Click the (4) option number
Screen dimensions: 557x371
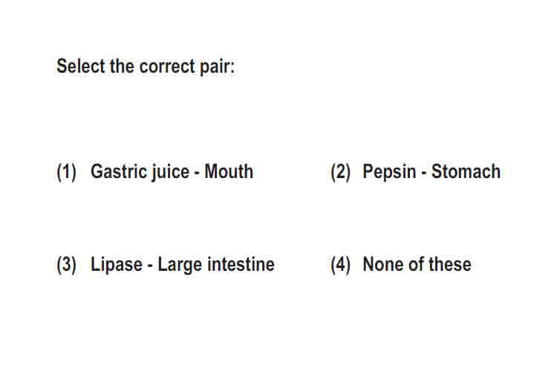[x=340, y=265]
